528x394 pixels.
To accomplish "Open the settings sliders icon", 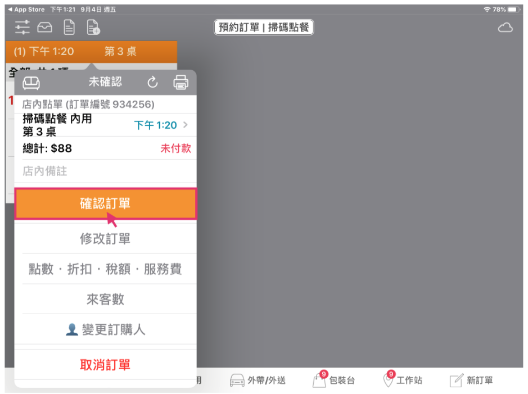I will 22,27.
